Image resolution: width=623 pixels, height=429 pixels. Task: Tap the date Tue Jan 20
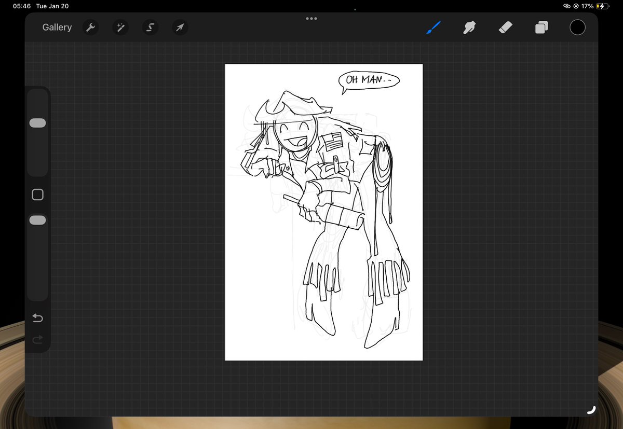click(52, 6)
